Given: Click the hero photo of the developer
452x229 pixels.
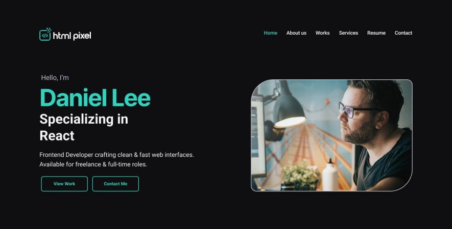Looking at the screenshot, I should [x=331, y=135].
